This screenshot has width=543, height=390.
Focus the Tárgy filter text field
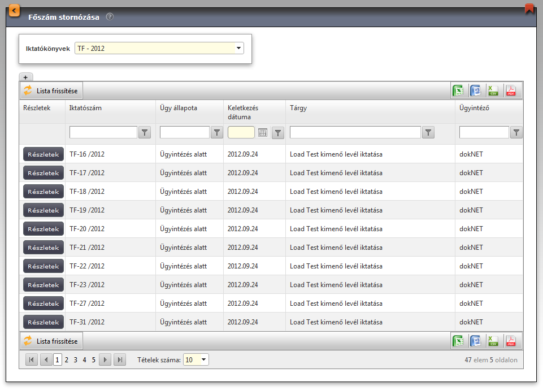(355, 132)
